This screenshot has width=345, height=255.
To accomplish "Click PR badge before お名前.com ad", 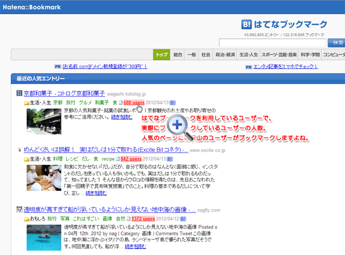I will pos(58,67).
